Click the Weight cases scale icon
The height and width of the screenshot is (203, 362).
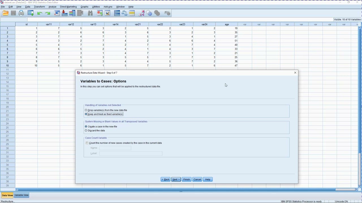[x=124, y=13]
